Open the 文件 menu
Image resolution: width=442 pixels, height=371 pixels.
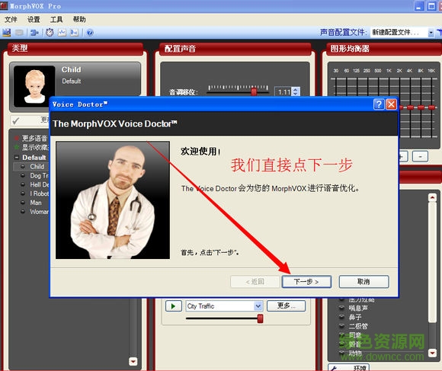(11, 20)
